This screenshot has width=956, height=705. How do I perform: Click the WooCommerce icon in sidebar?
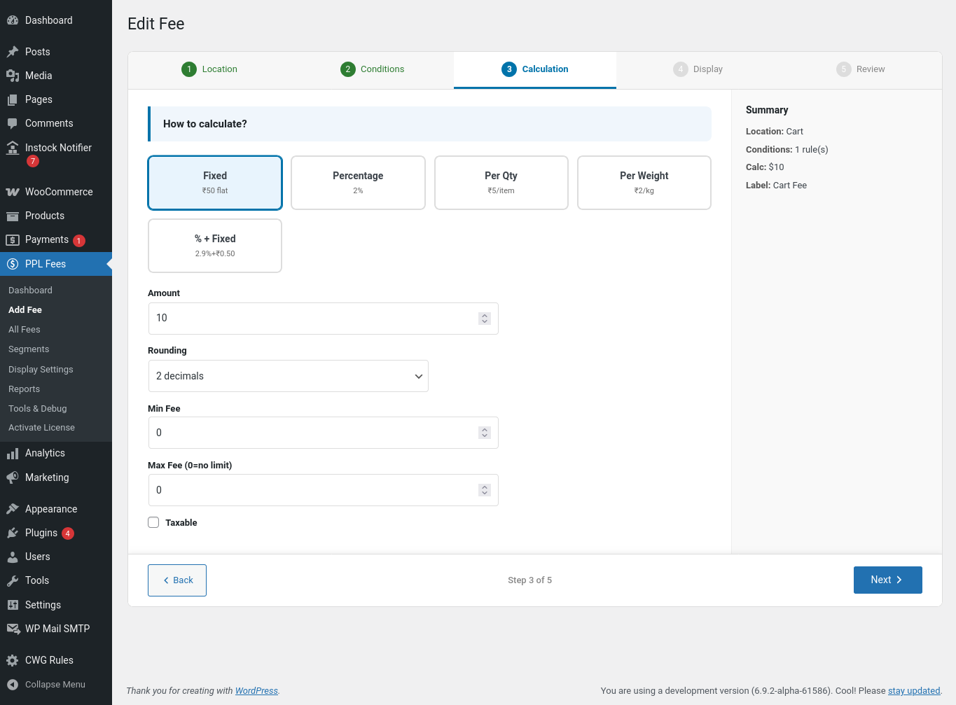pyautogui.click(x=13, y=192)
